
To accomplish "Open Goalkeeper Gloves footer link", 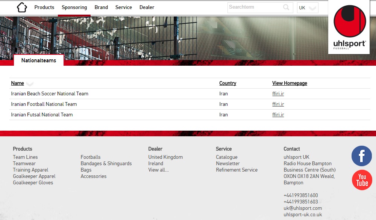I will pos(33,183).
